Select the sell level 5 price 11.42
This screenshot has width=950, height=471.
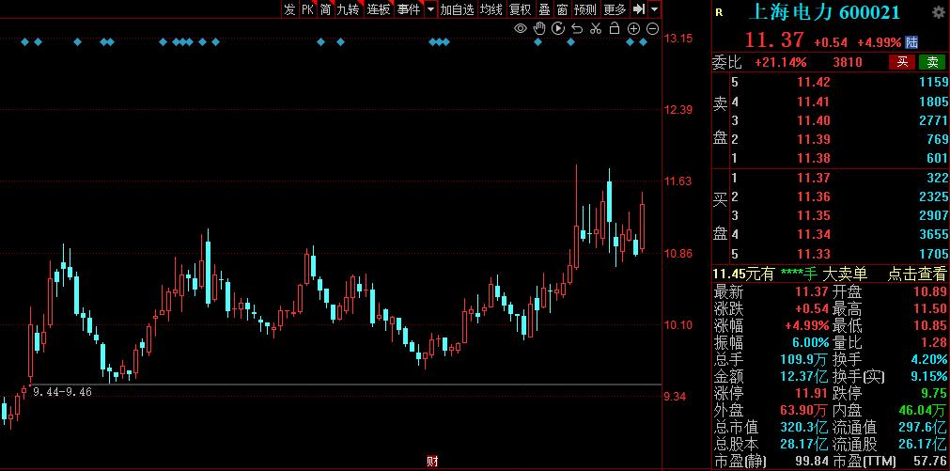pos(814,82)
